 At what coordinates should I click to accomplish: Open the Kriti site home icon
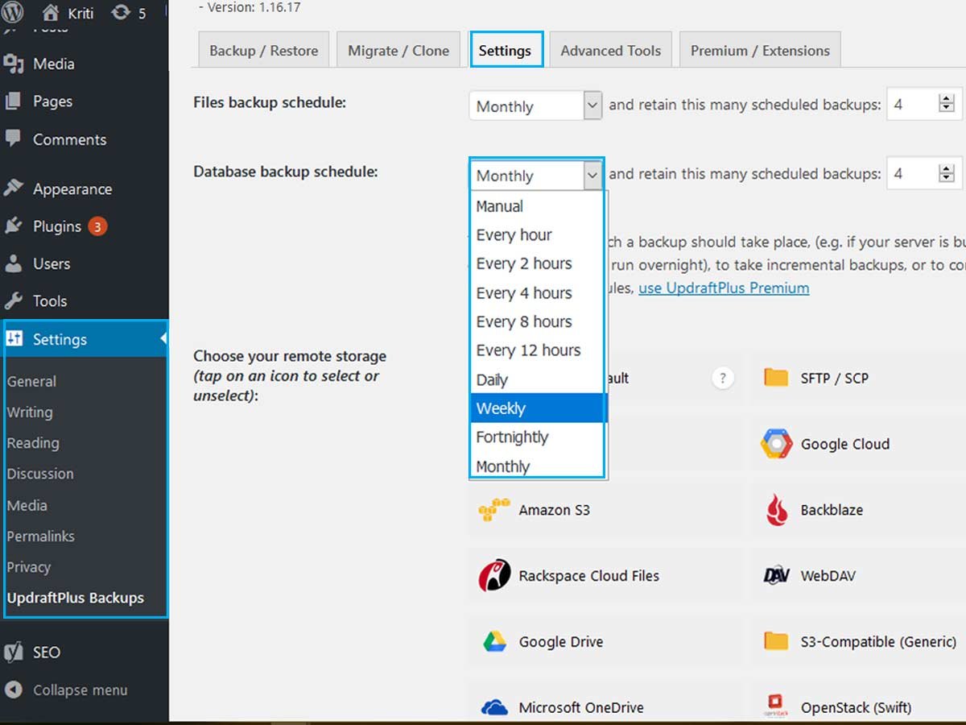point(50,13)
